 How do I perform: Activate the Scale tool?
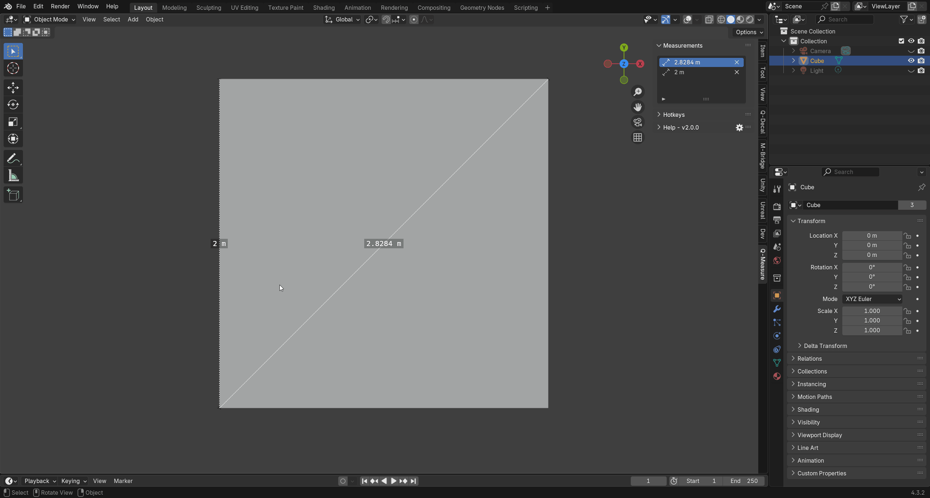click(x=13, y=122)
